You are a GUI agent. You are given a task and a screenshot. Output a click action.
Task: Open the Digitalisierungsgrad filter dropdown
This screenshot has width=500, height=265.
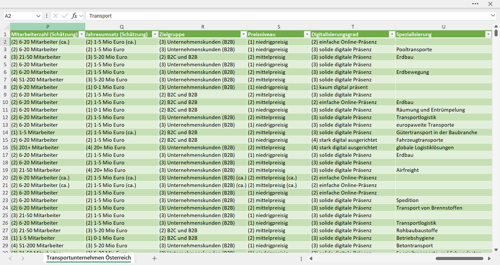click(392, 34)
